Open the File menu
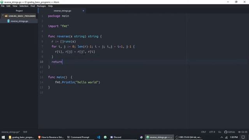 (3, 6)
